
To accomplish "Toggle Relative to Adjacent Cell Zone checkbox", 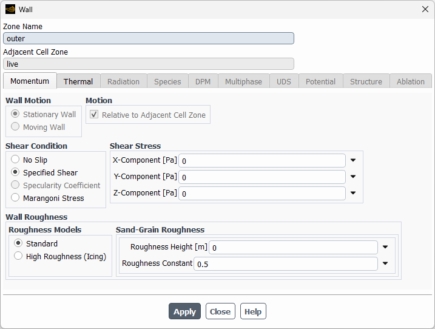I will (x=93, y=115).
